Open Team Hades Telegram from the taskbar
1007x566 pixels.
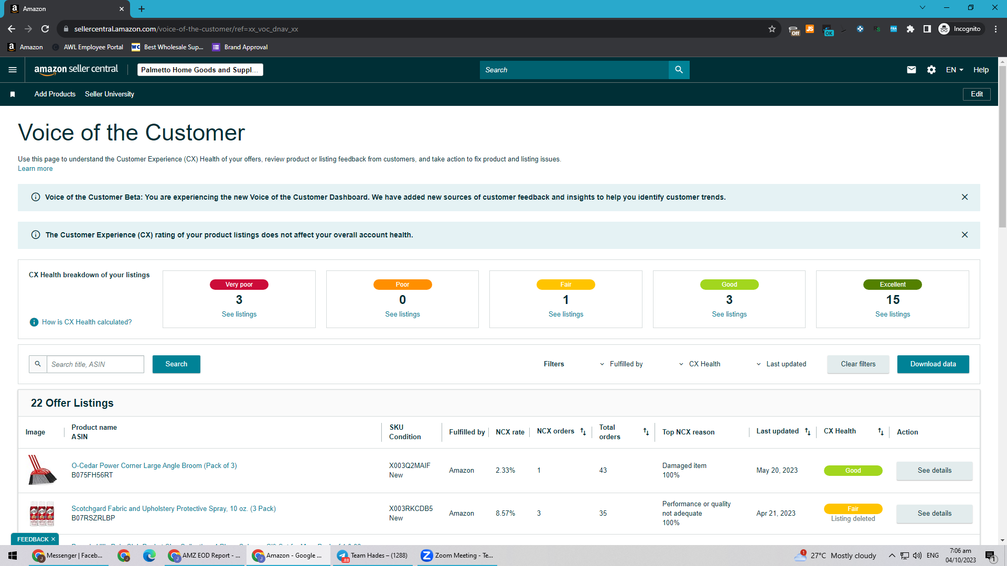(372, 556)
